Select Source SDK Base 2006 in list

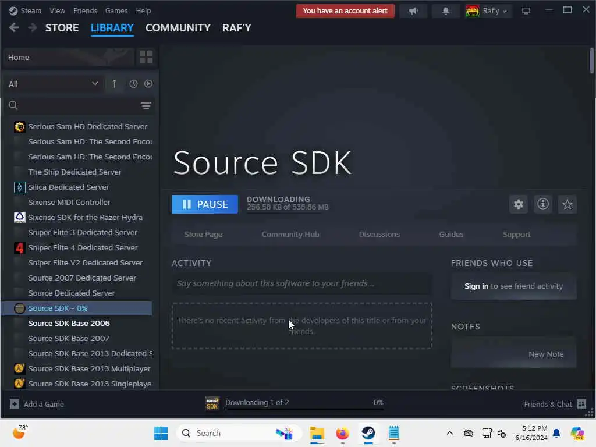[x=69, y=323]
